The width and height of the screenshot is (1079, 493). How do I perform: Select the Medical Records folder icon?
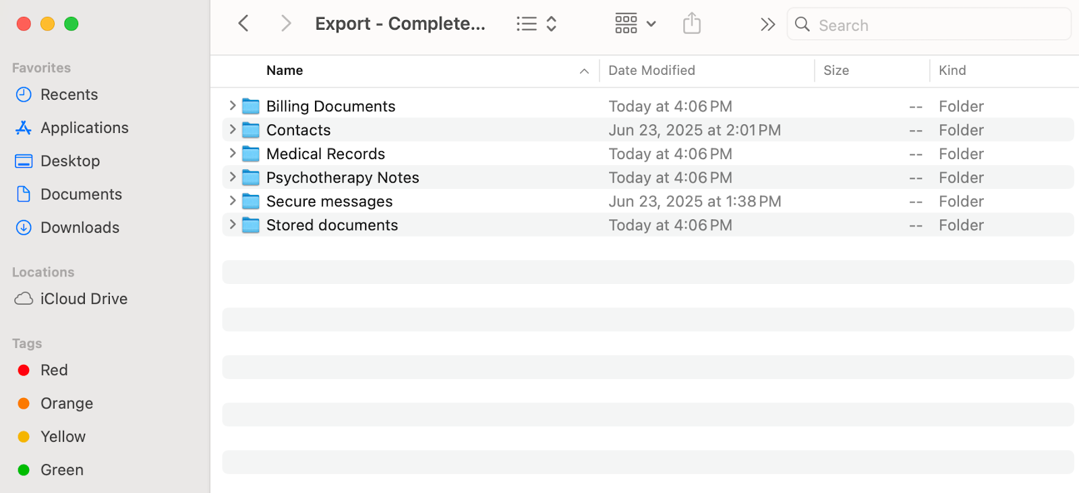tap(251, 154)
